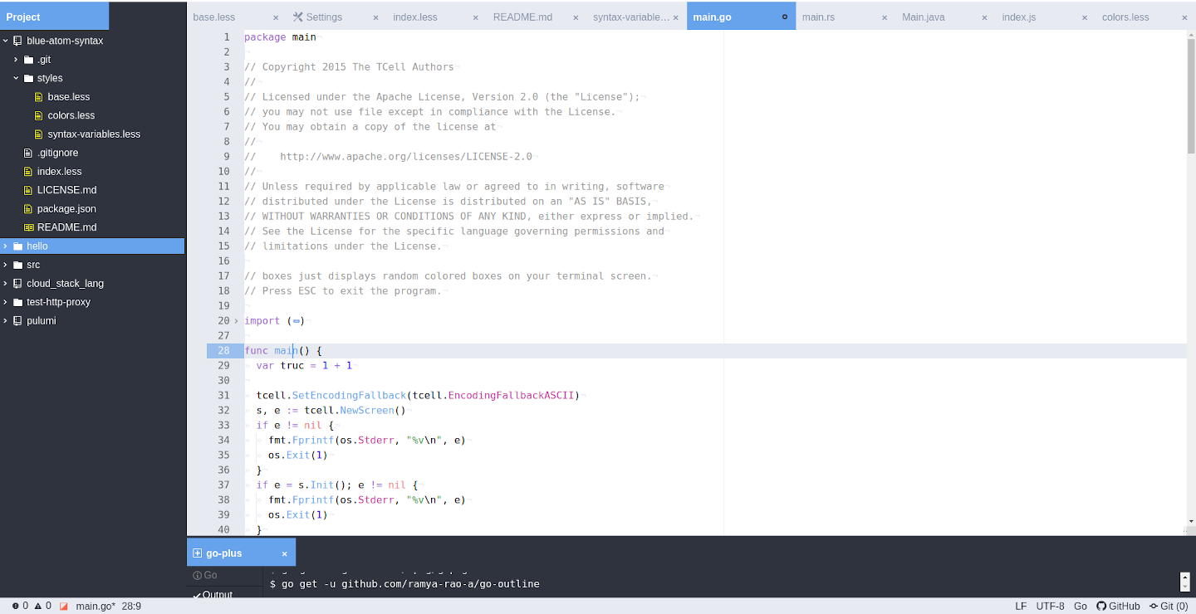The width and height of the screenshot is (1196, 614).
Task: Unfold the import block at line 20
Action: [236, 321]
